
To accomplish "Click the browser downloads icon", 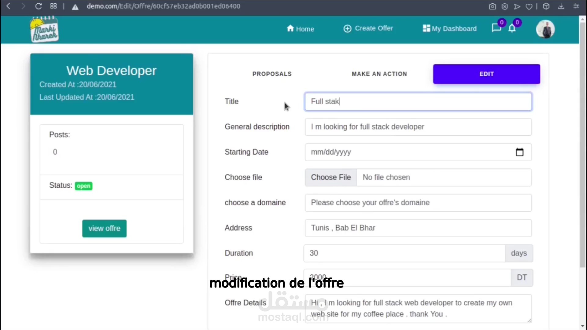I will (561, 6).
